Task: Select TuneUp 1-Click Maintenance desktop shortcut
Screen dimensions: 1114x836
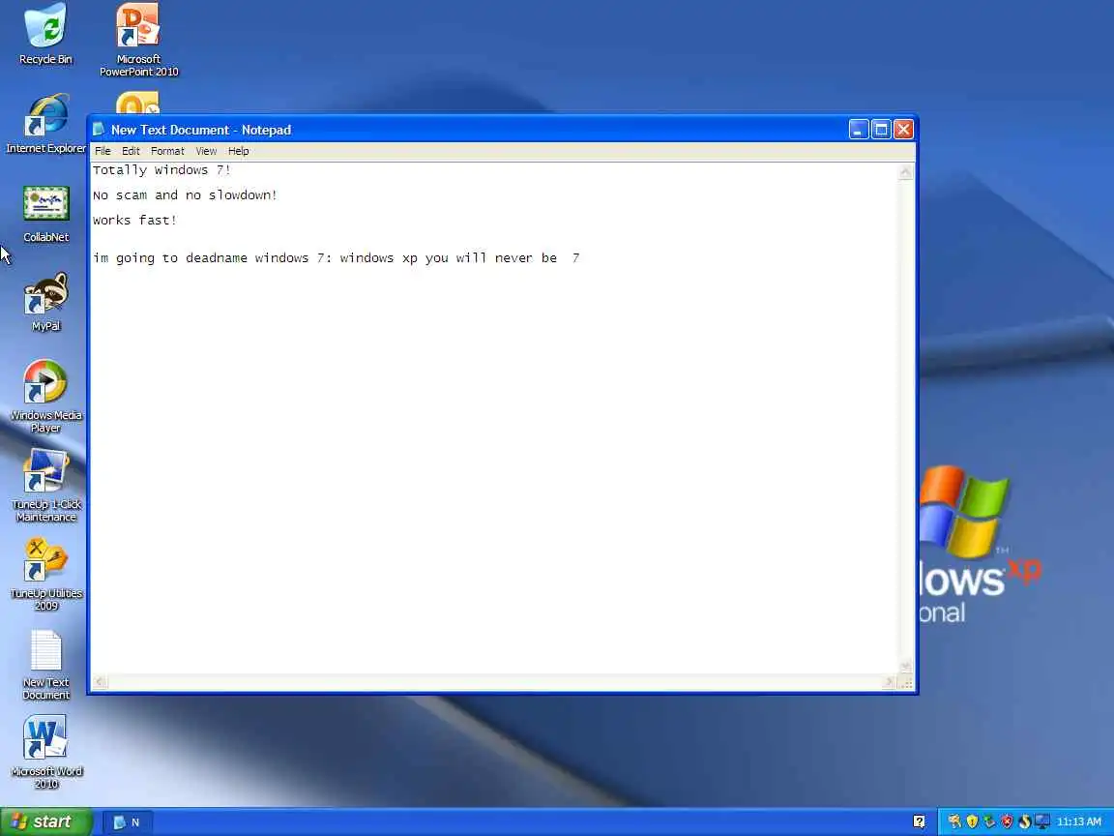Action: (x=45, y=486)
